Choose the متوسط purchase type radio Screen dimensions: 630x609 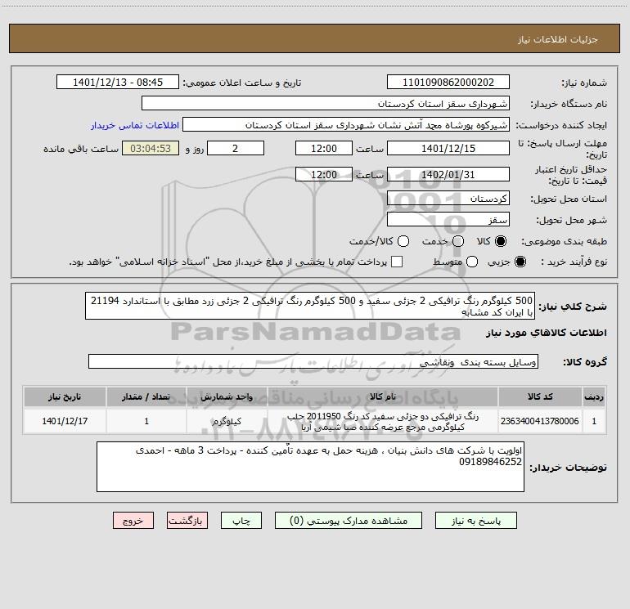[x=472, y=262]
